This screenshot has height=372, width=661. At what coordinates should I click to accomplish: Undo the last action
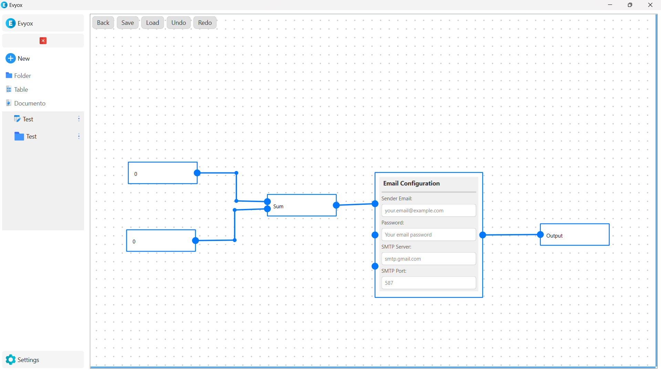point(179,23)
